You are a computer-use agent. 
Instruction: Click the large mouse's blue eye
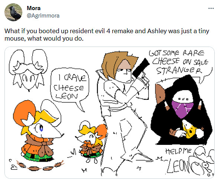pos(41,128)
